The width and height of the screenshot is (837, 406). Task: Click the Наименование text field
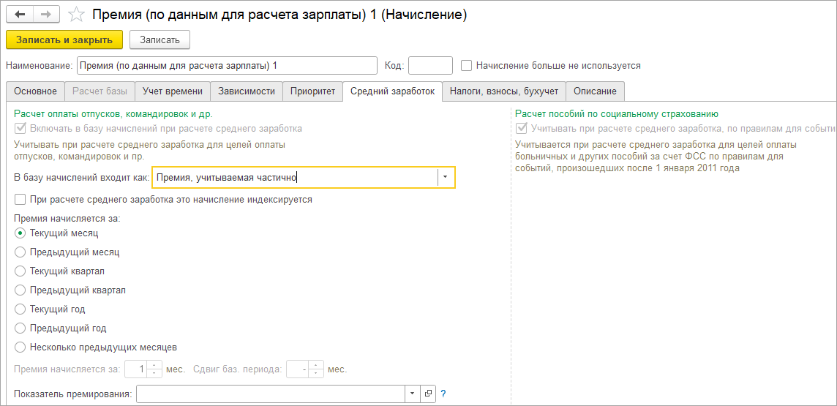click(x=227, y=65)
